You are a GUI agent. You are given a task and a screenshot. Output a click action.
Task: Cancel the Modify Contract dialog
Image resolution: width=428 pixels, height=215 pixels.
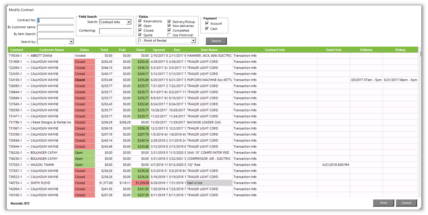[x=406, y=203]
